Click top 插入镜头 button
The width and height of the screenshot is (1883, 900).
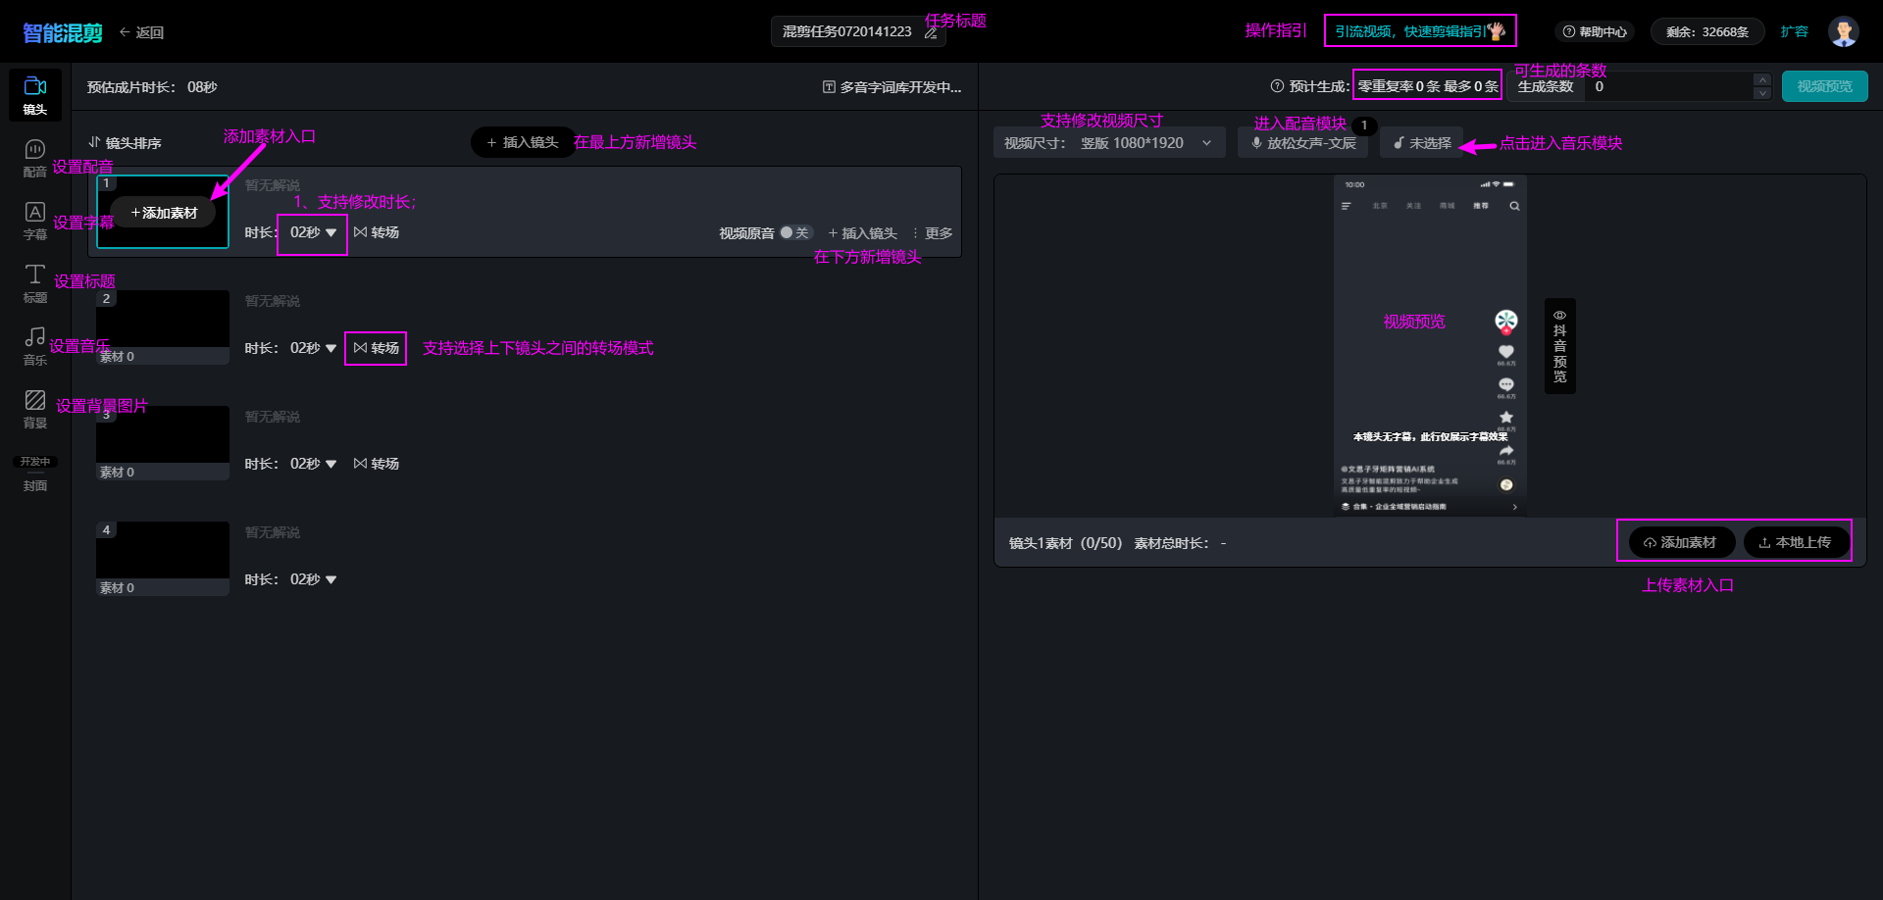click(x=522, y=142)
